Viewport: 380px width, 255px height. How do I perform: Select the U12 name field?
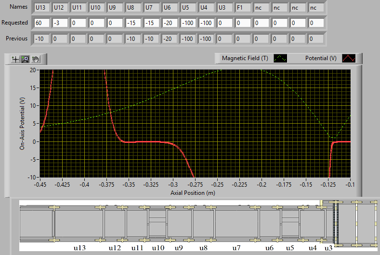[60, 8]
